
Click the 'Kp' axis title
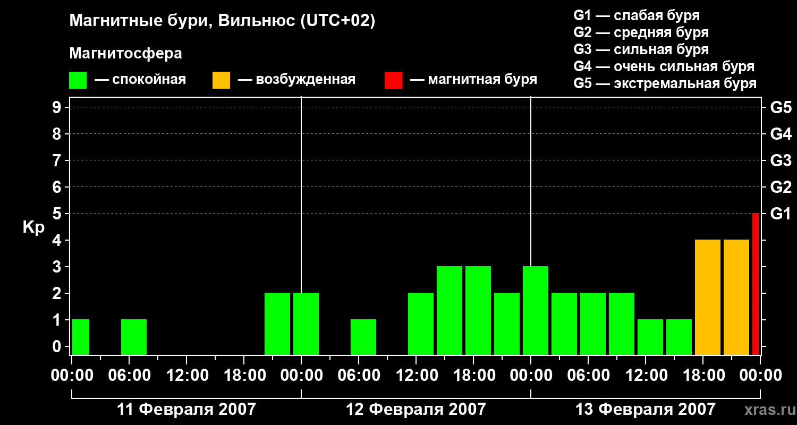pyautogui.click(x=33, y=227)
